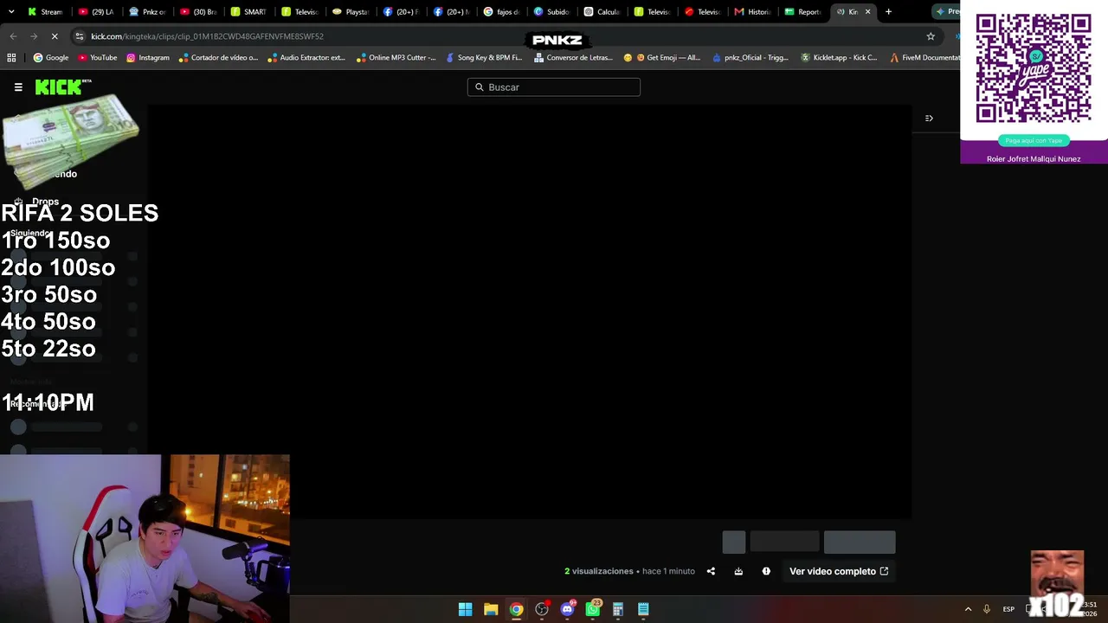Switch to the fajos de tab
Screen dimensions: 1108x623
point(501,12)
